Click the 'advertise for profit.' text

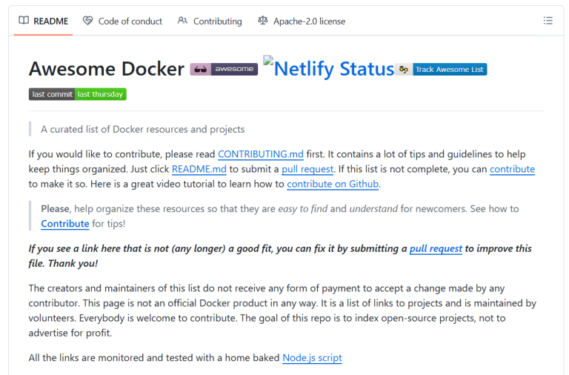pyautogui.click(x=70, y=333)
